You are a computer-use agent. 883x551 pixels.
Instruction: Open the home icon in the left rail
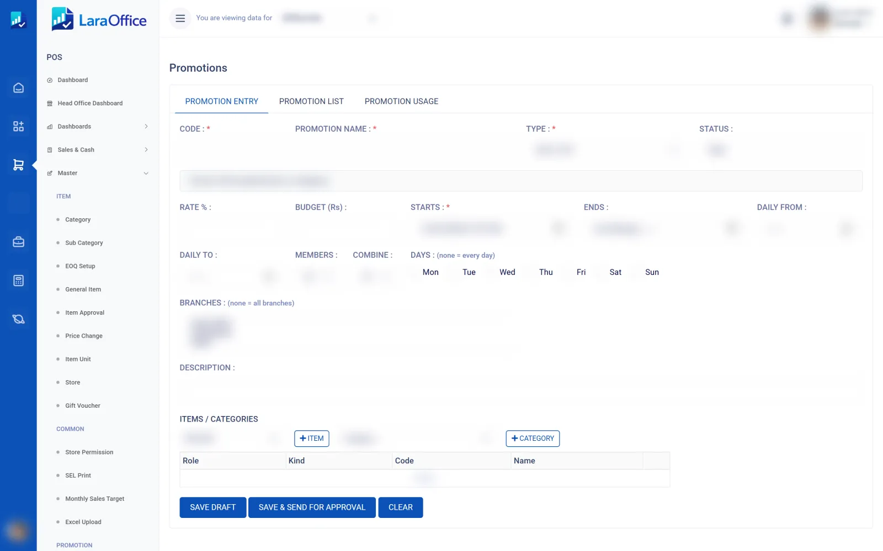(x=18, y=88)
